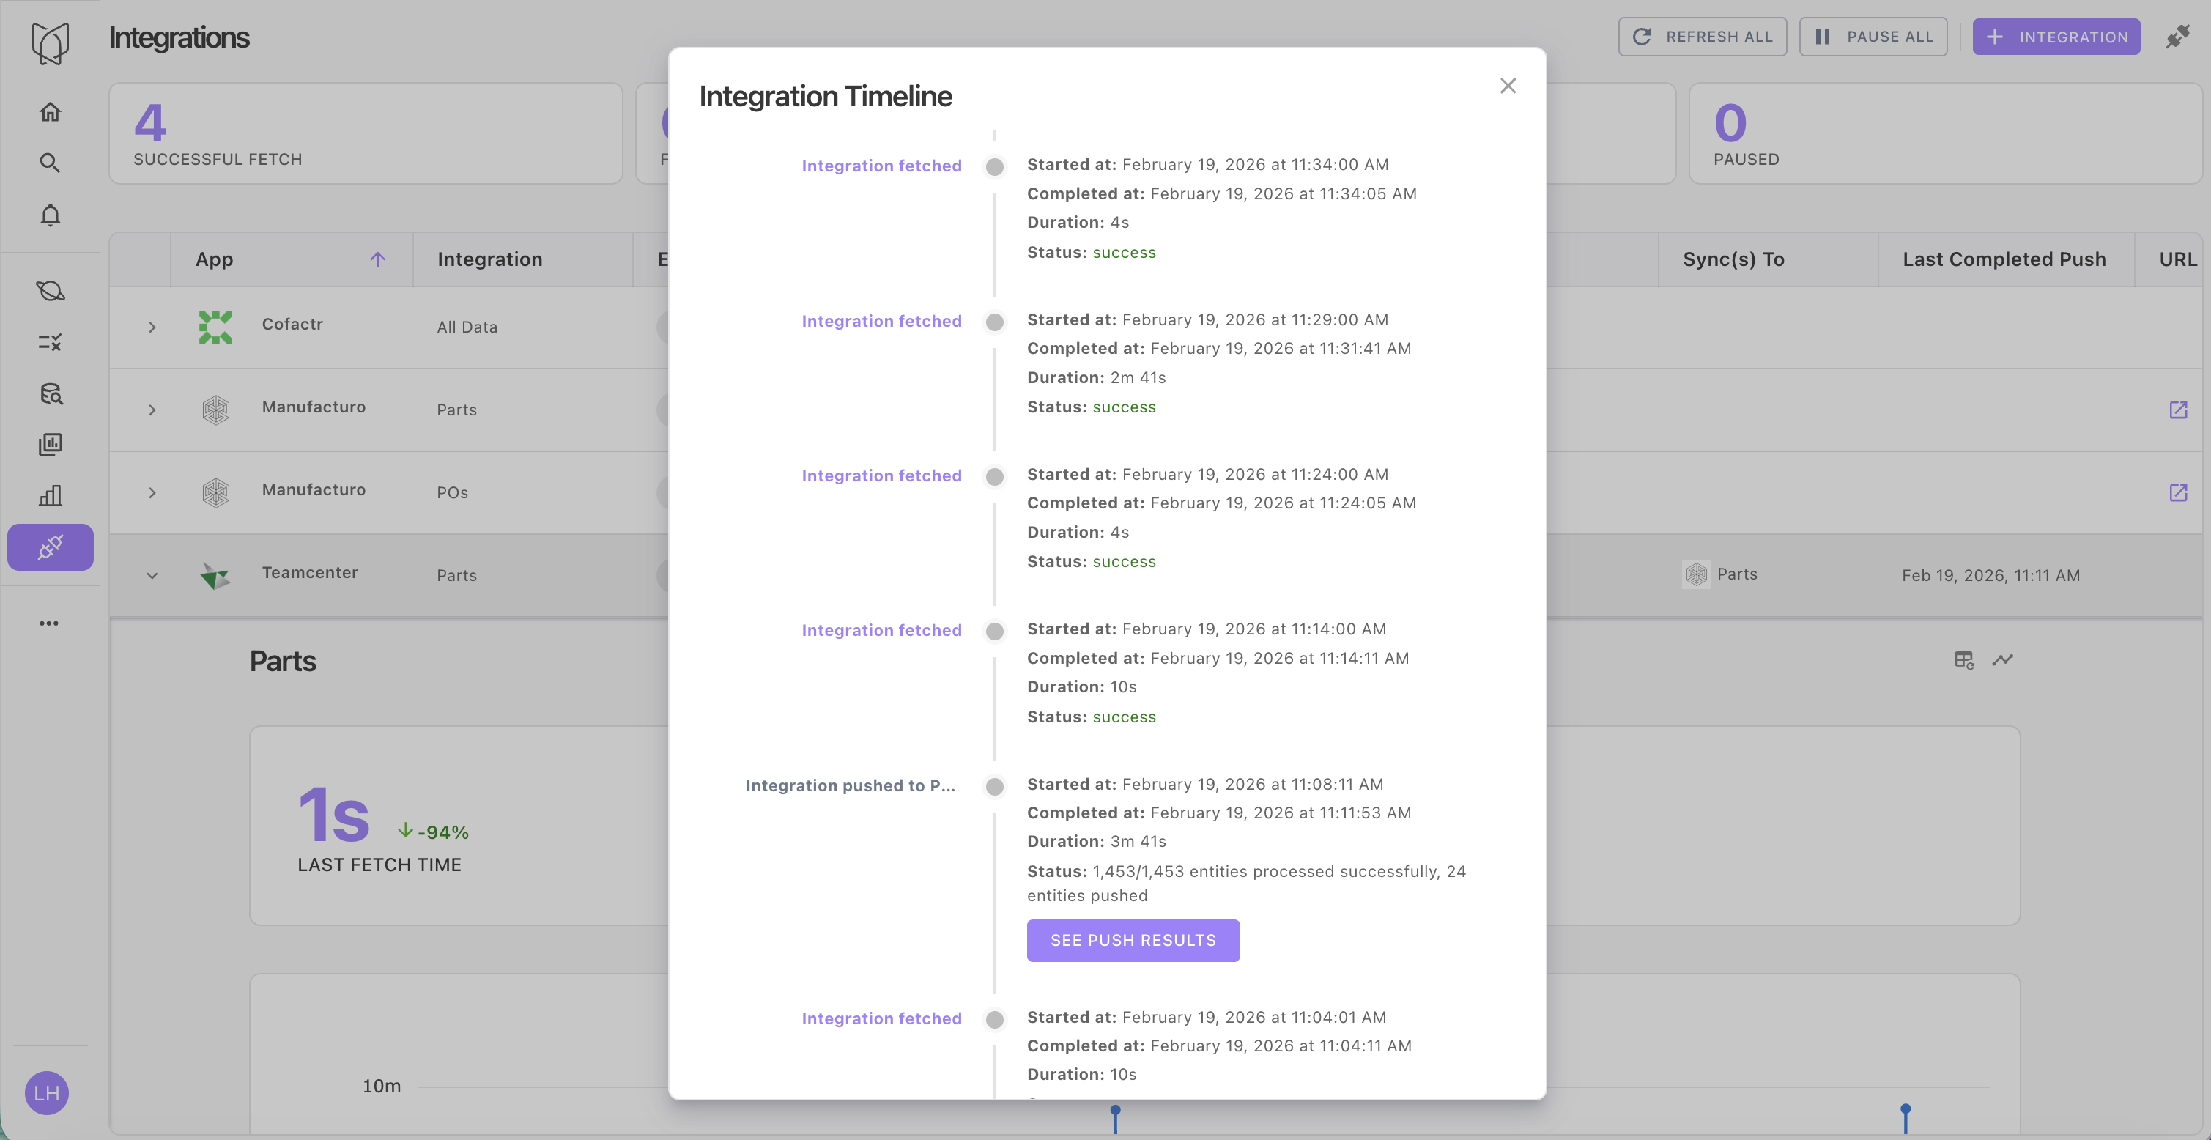The height and width of the screenshot is (1140, 2211).
Task: Open database search icon in sidebar
Action: 50,393
